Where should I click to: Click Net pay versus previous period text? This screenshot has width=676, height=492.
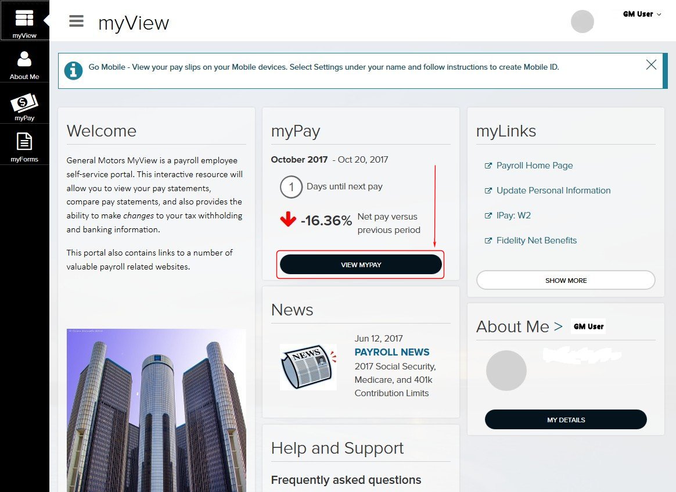(x=389, y=224)
